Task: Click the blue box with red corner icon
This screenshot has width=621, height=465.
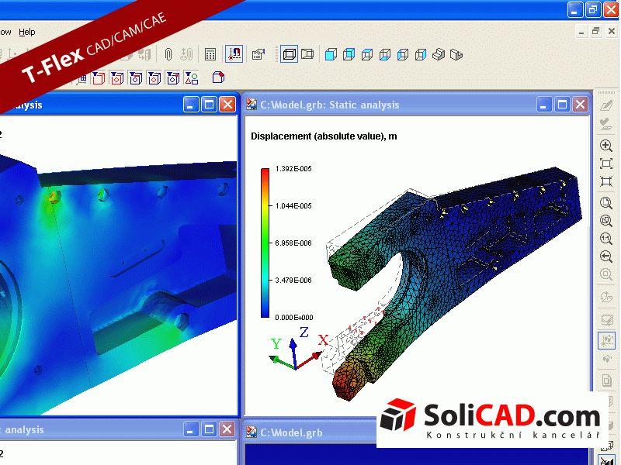Action: coord(218,77)
